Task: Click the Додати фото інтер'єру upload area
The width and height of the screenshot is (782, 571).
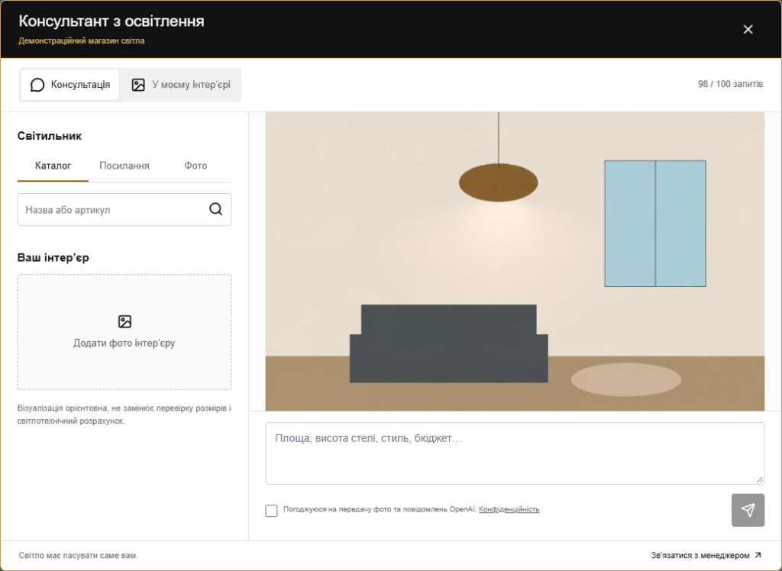Action: 124,332
